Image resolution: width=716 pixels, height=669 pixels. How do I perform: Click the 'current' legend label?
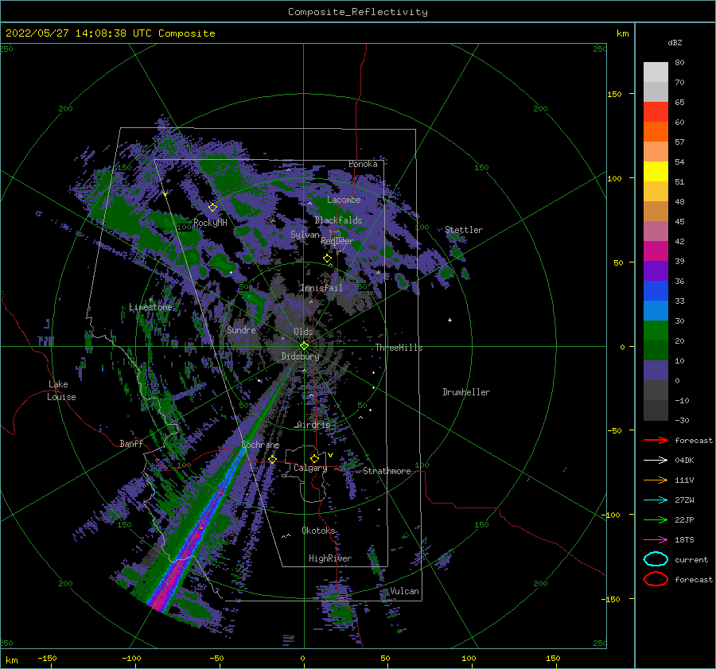point(691,559)
